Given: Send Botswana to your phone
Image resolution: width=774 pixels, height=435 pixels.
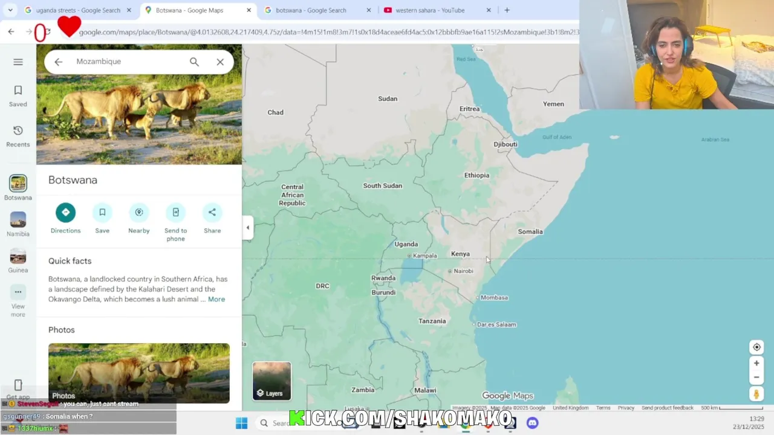Looking at the screenshot, I should [175, 223].
